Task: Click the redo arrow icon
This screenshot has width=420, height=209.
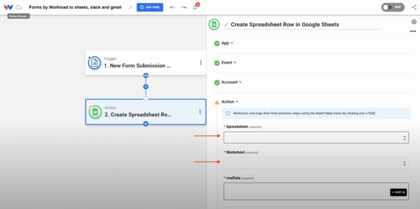Action: (184, 7)
